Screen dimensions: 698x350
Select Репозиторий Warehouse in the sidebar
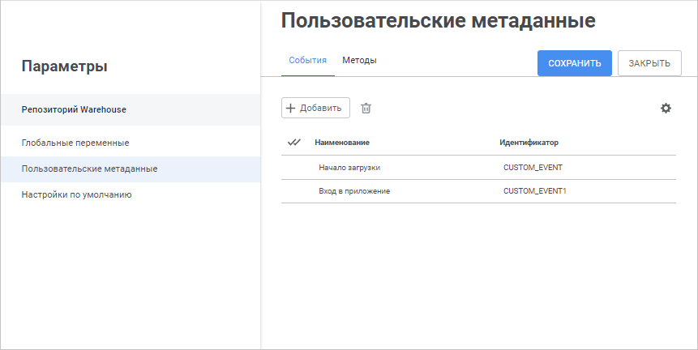(x=74, y=109)
